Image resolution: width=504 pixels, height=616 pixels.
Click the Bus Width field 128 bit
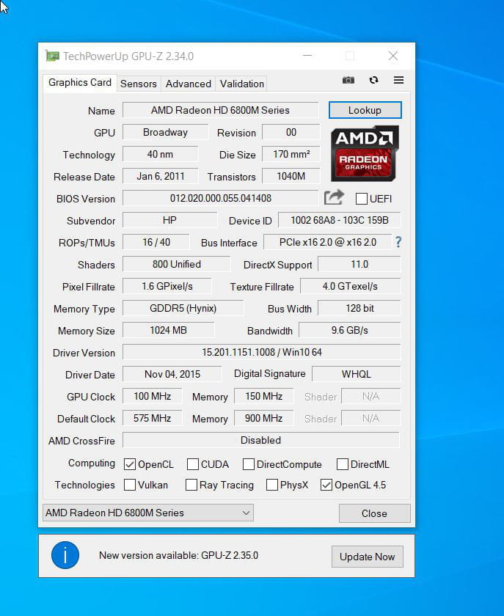[359, 308]
